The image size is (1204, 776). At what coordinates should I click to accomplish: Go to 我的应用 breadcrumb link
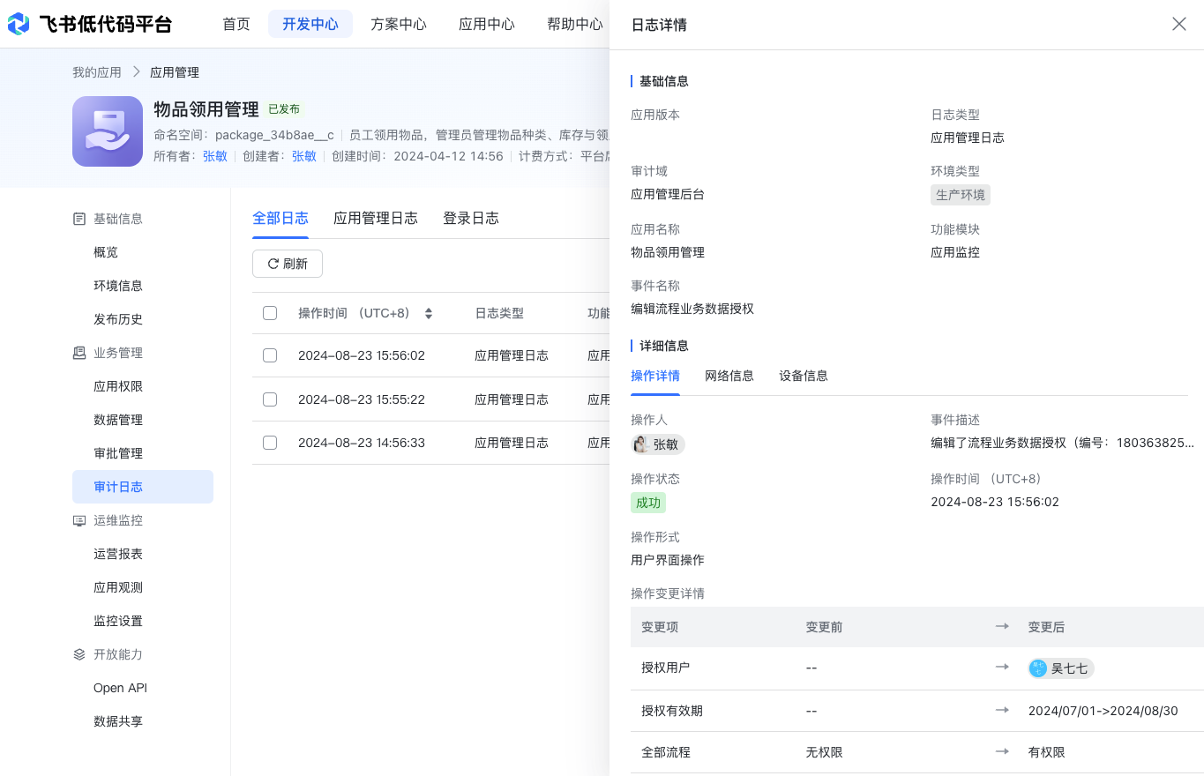coord(97,72)
